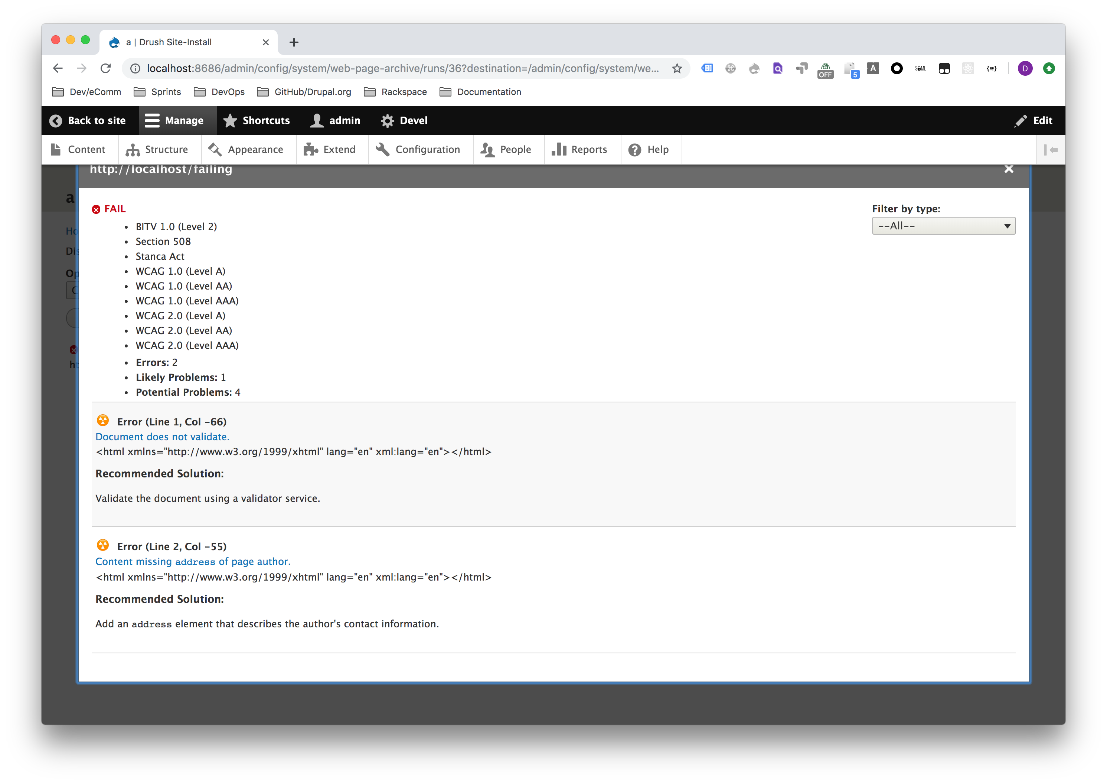Select 'Likely Problems: 1' summary text
1107x784 pixels.
[x=181, y=378]
